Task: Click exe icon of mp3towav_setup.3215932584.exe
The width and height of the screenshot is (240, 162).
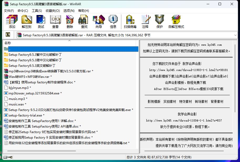Action: (x=6, y=93)
